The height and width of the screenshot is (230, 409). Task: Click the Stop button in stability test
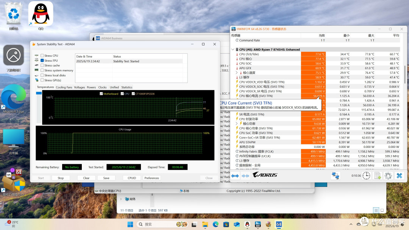click(61, 178)
